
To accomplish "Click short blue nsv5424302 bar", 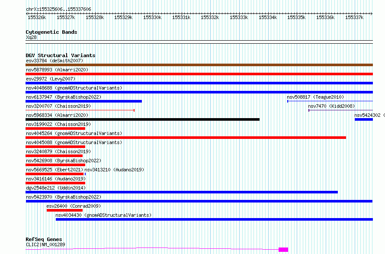I will [364, 119].
